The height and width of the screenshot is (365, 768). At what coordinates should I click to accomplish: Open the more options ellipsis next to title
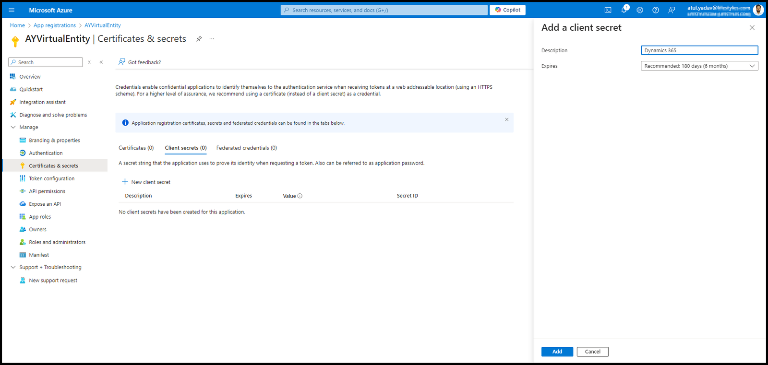point(212,39)
